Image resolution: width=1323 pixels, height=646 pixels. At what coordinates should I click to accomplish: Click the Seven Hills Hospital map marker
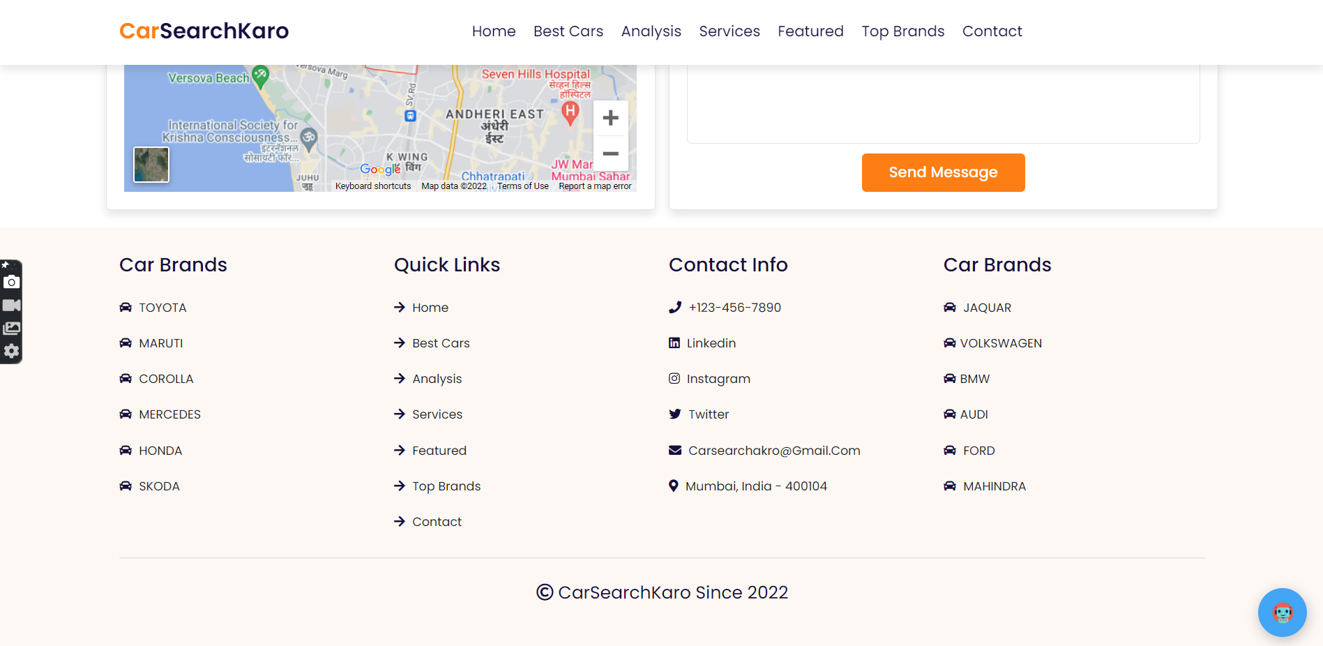coord(570,112)
